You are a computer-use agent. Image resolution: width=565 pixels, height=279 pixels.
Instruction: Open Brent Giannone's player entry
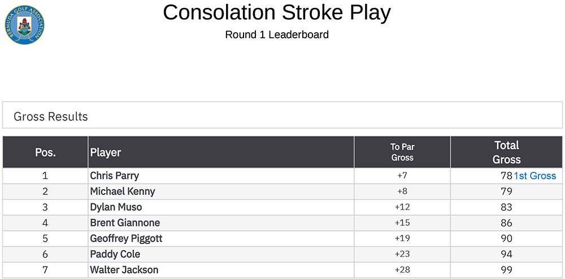125,223
